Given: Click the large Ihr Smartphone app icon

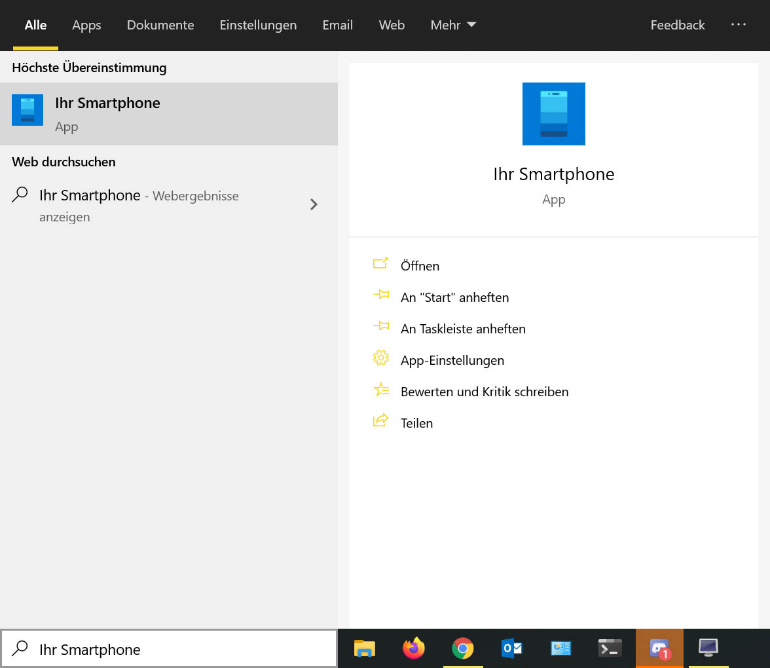Looking at the screenshot, I should coord(553,113).
